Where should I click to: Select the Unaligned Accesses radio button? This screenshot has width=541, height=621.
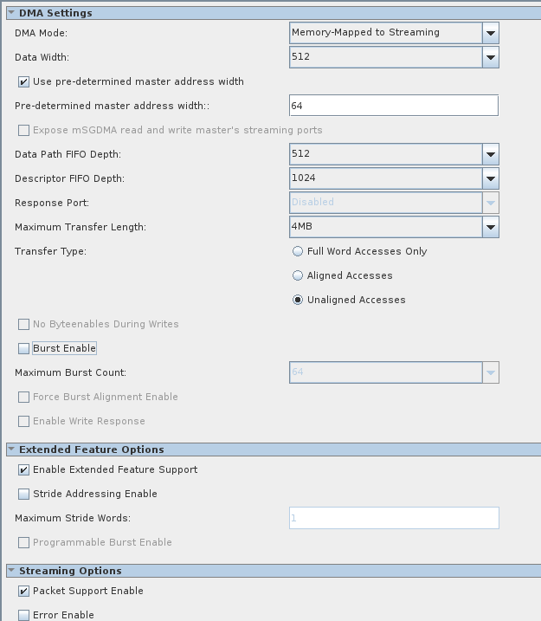point(298,300)
